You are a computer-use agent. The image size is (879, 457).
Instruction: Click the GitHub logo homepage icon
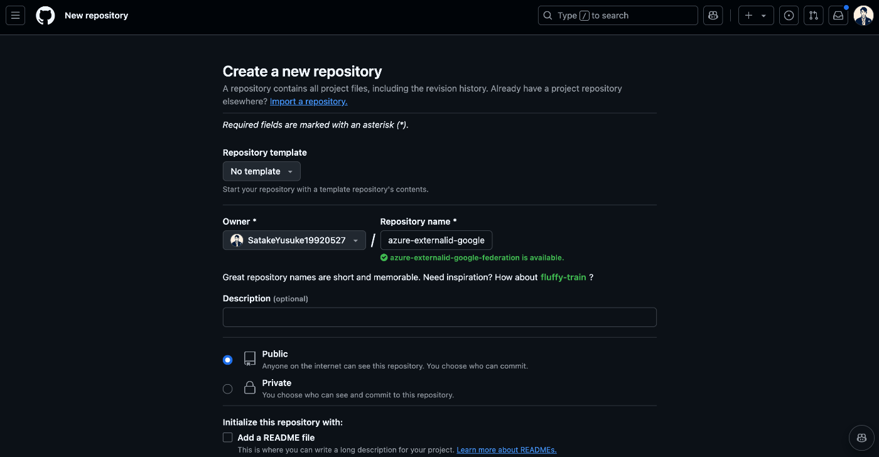pyautogui.click(x=45, y=16)
